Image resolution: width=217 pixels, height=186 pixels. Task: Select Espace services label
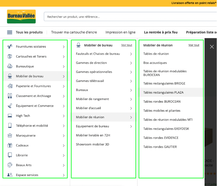click(27, 175)
